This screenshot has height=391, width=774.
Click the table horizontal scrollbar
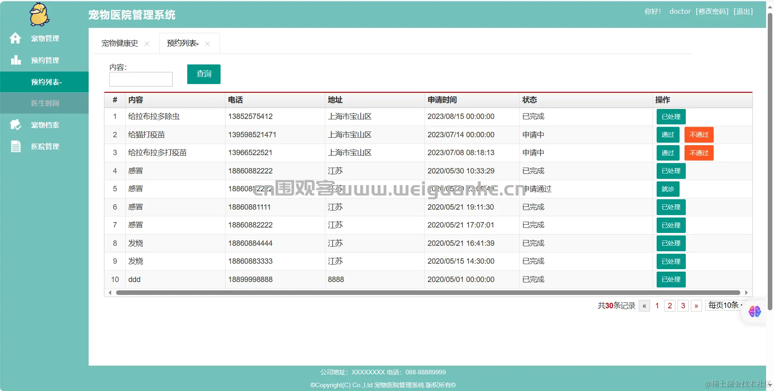click(x=428, y=293)
